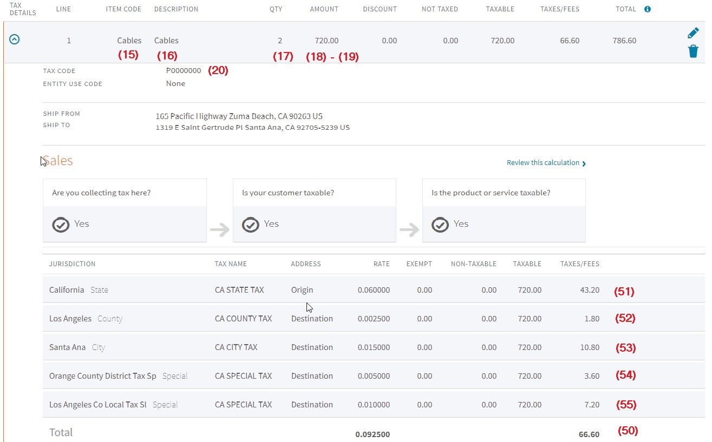
Task: Click the Yes checkmark under 'Are you collecting tax here?'
Action: point(61,224)
